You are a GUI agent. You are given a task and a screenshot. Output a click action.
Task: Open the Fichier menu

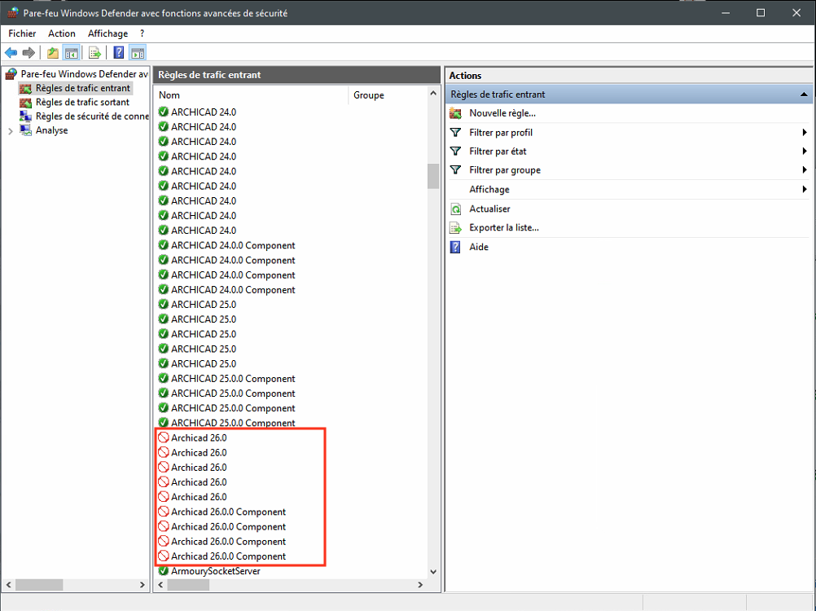(x=22, y=33)
